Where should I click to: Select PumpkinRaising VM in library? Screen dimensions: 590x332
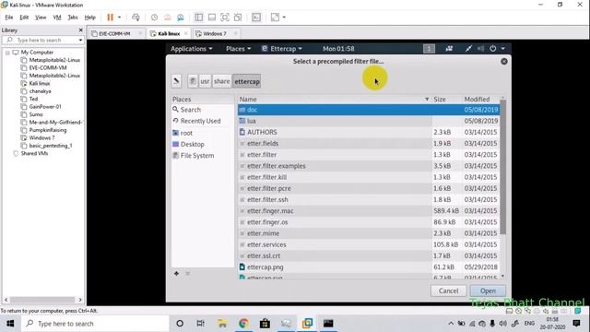point(47,130)
